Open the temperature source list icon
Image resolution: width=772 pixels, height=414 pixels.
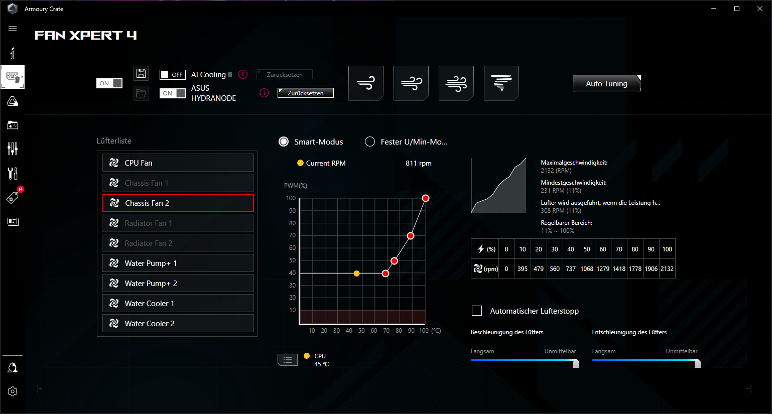click(x=288, y=360)
